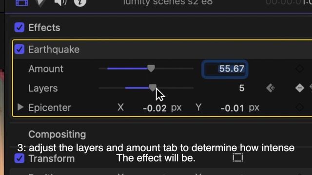Select the Earthquake effect header row
The width and height of the screenshot is (312, 175).
pyautogui.click(x=162, y=49)
